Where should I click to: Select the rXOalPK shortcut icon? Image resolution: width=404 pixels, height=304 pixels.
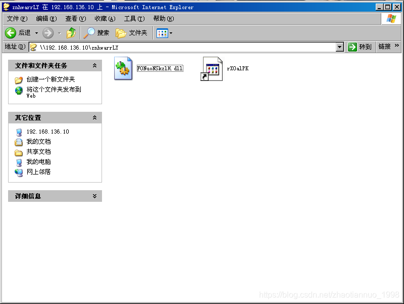point(212,69)
